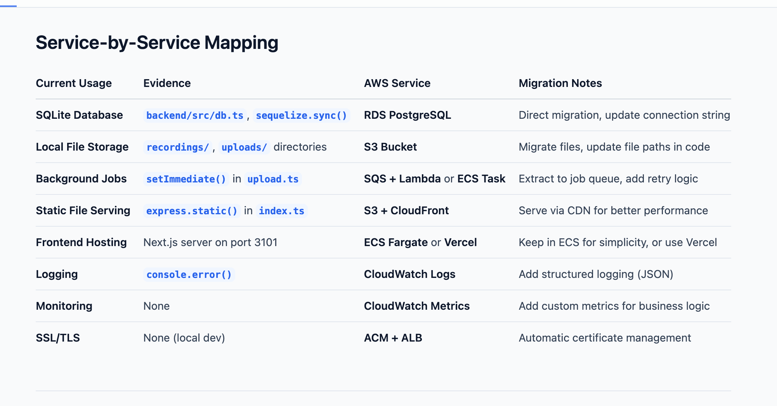Click the "ACM + ALB" cell

point(393,338)
